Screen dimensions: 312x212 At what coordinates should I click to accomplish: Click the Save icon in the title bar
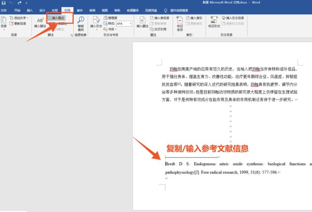pyautogui.click(x=3, y=3)
